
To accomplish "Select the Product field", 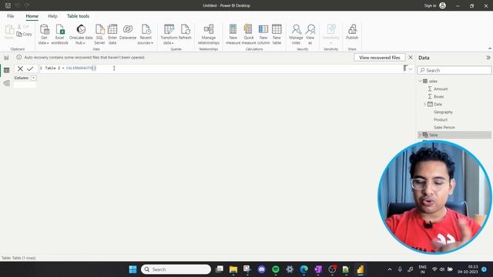I will pos(441,120).
